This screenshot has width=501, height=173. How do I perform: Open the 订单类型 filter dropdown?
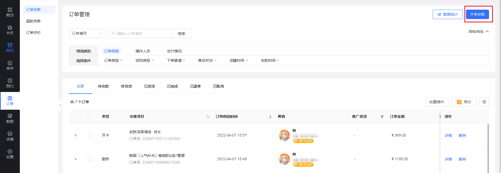(x=113, y=60)
